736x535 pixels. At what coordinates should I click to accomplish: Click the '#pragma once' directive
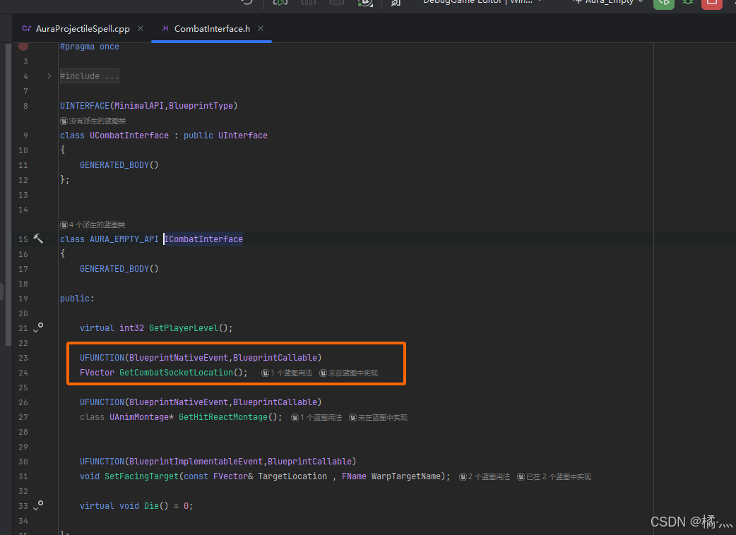(89, 47)
